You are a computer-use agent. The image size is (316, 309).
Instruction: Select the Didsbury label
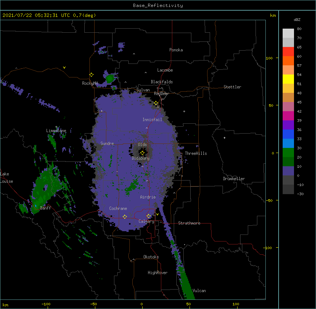[x=141, y=158]
